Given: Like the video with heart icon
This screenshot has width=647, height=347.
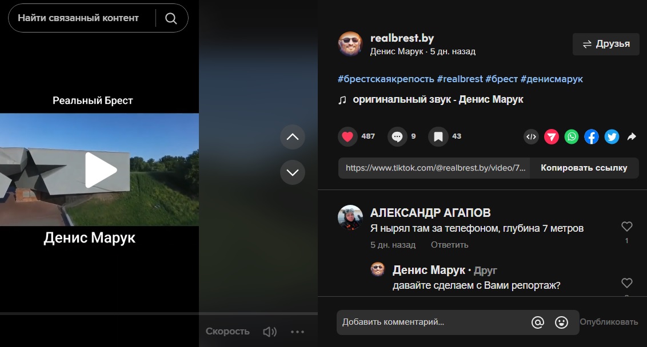Looking at the screenshot, I should (347, 137).
